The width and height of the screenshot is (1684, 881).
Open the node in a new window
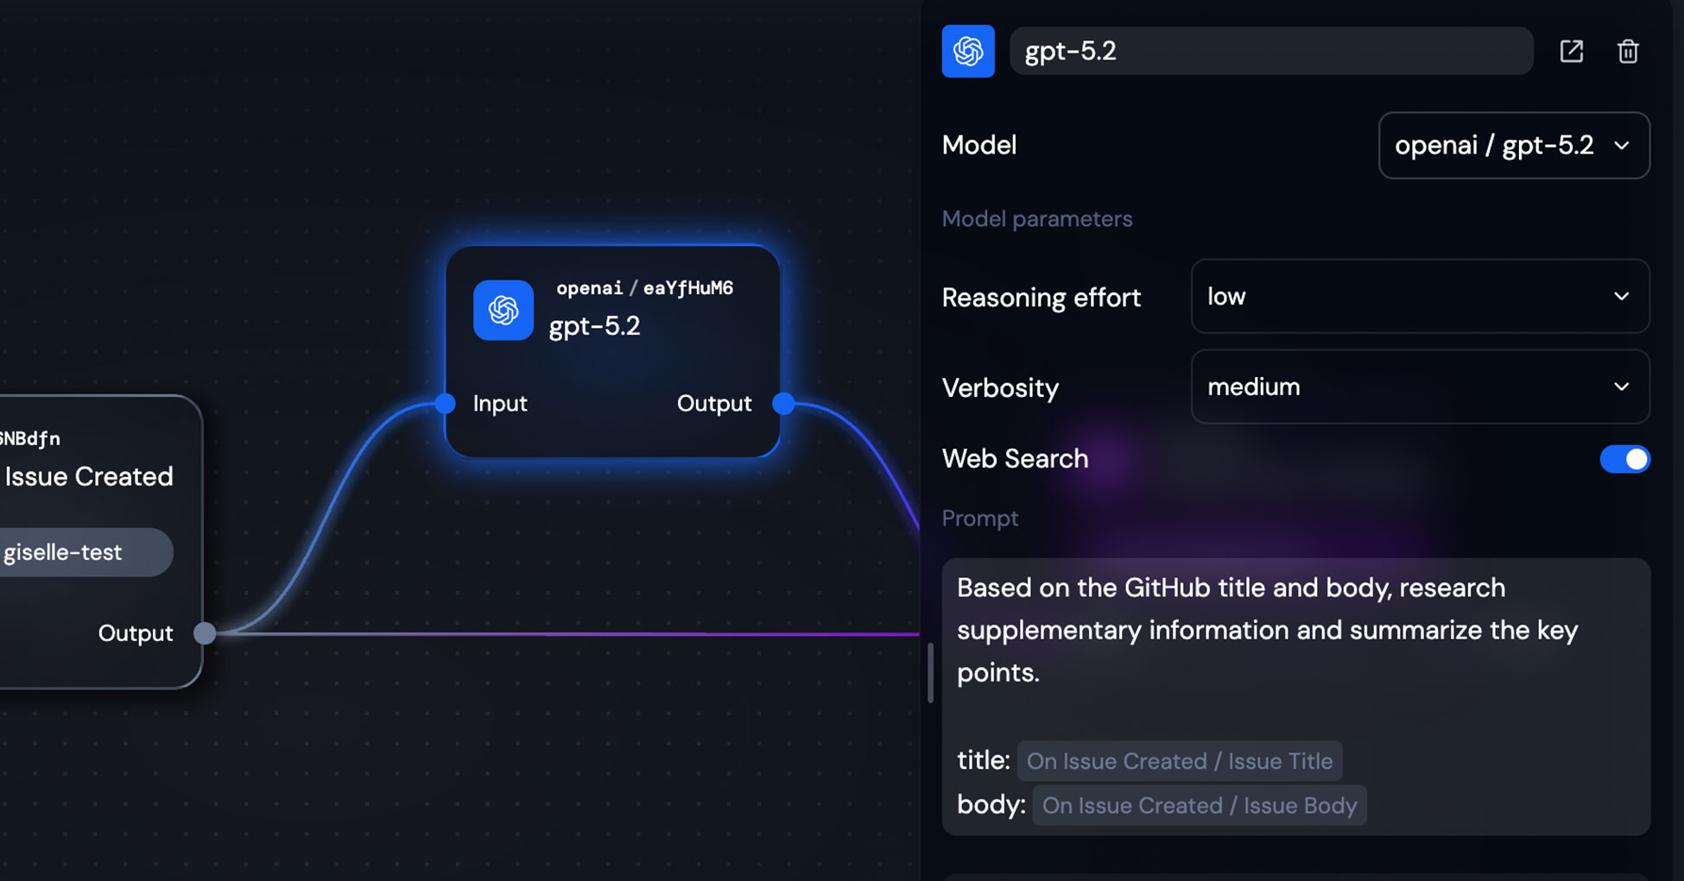1571,51
